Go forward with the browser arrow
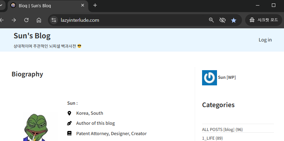The width and height of the screenshot is (284, 141). pos(14,20)
